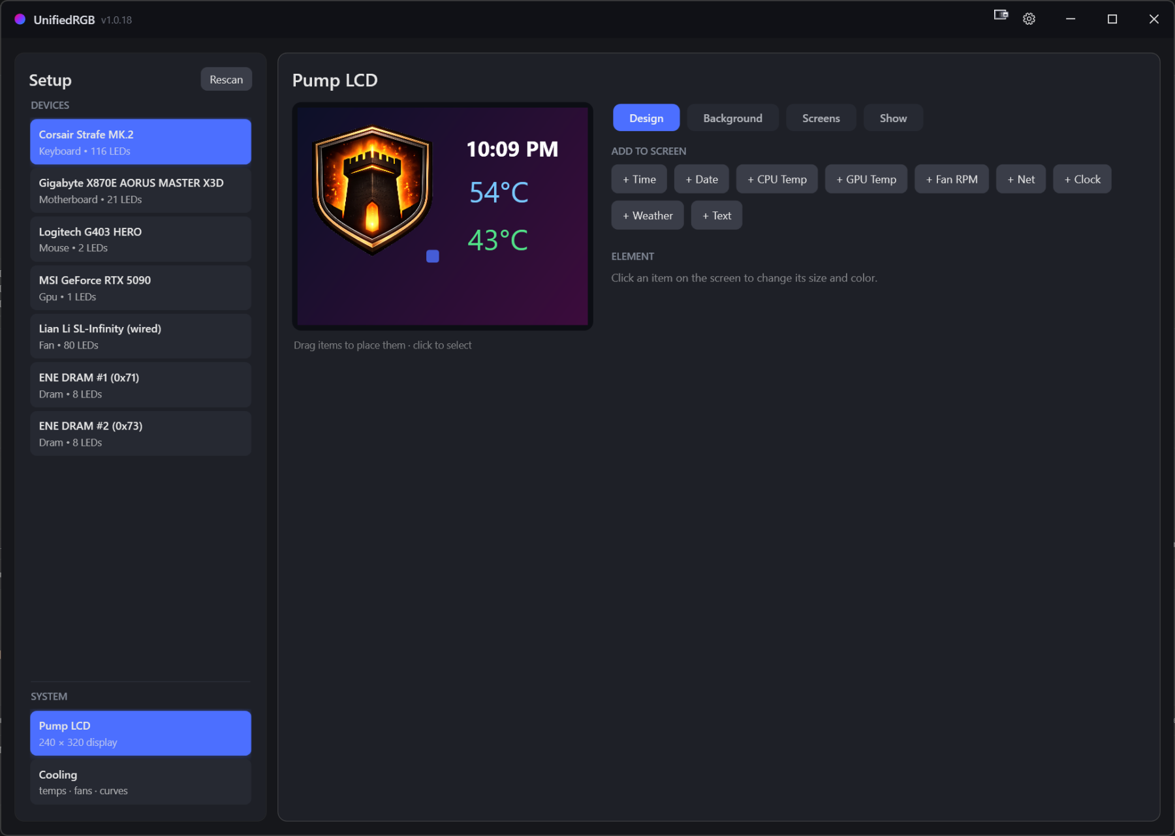Select the castle shield image on the preview
The image size is (1175, 836).
[x=372, y=189]
